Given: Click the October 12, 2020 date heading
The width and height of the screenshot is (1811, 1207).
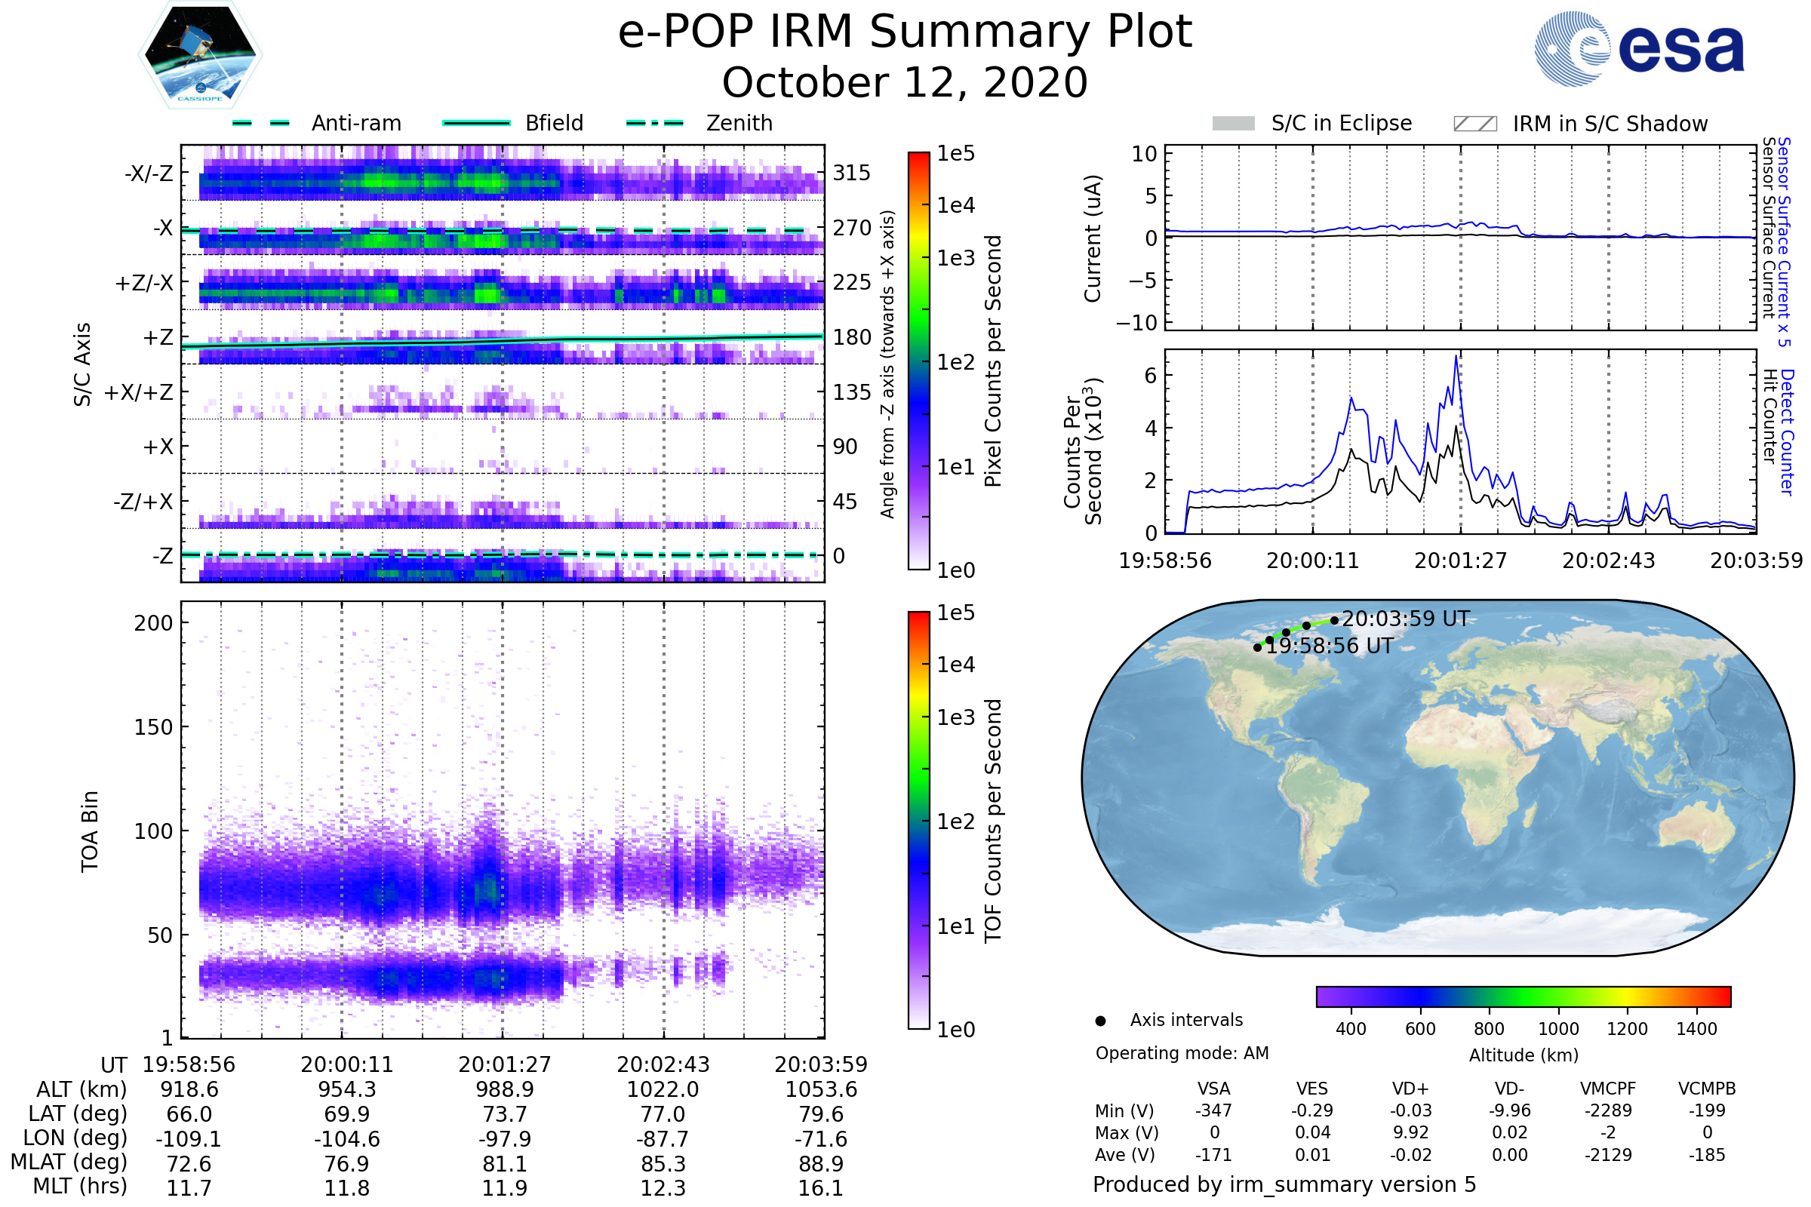Looking at the screenshot, I should [905, 82].
